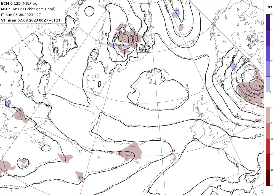Viewport: 276px width, 195px height.
Task: Click the blue 5–10 hPa legend swatch
Action: pos(268,69)
